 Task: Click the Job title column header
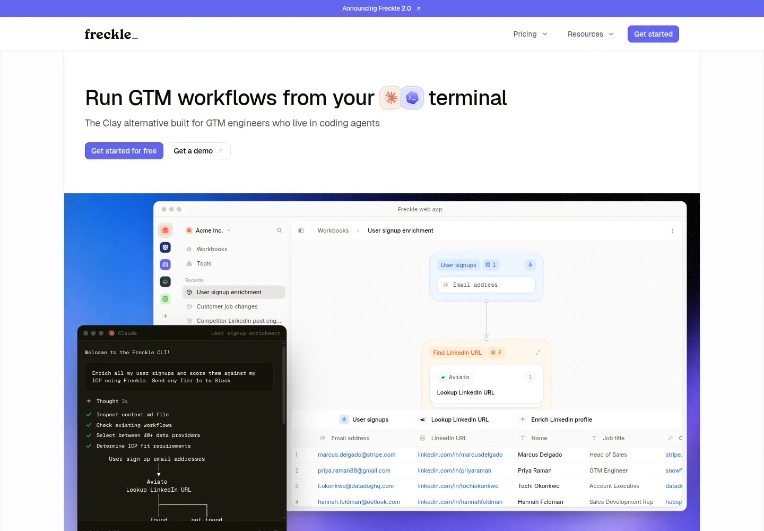click(x=609, y=438)
